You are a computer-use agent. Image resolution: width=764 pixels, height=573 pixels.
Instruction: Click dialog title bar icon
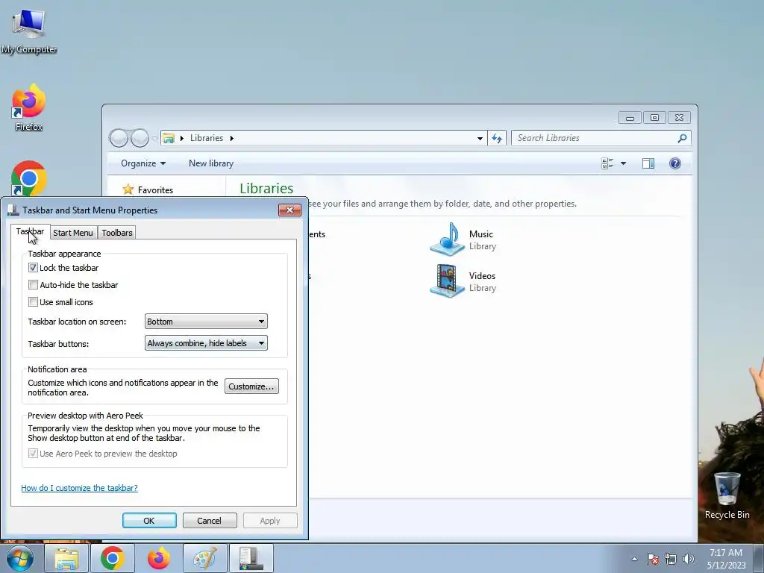tap(13, 210)
